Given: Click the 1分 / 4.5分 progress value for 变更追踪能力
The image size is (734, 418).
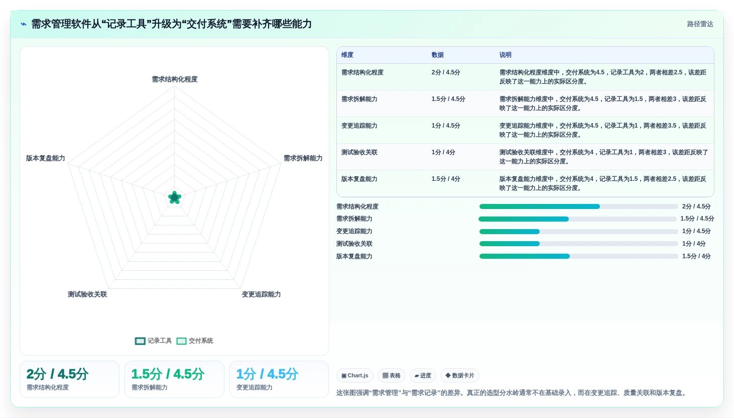Looking at the screenshot, I should click(696, 231).
